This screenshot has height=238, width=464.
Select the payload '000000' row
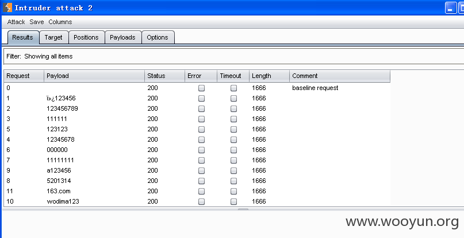pos(197,150)
